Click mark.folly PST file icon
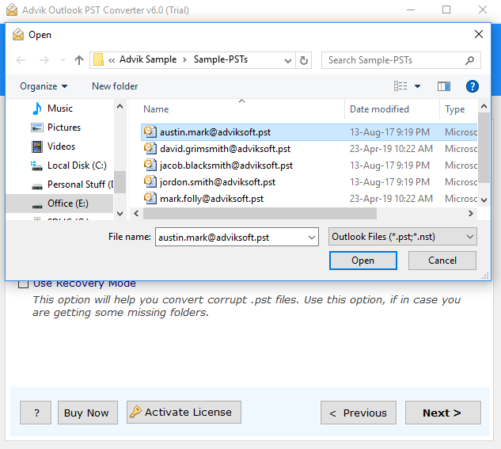This screenshot has width=501, height=449. point(150,198)
